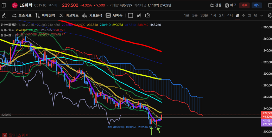Click Ichimoku value 236,000
Image resolution: width=272 pixels, height=137 pixels.
point(21,30)
